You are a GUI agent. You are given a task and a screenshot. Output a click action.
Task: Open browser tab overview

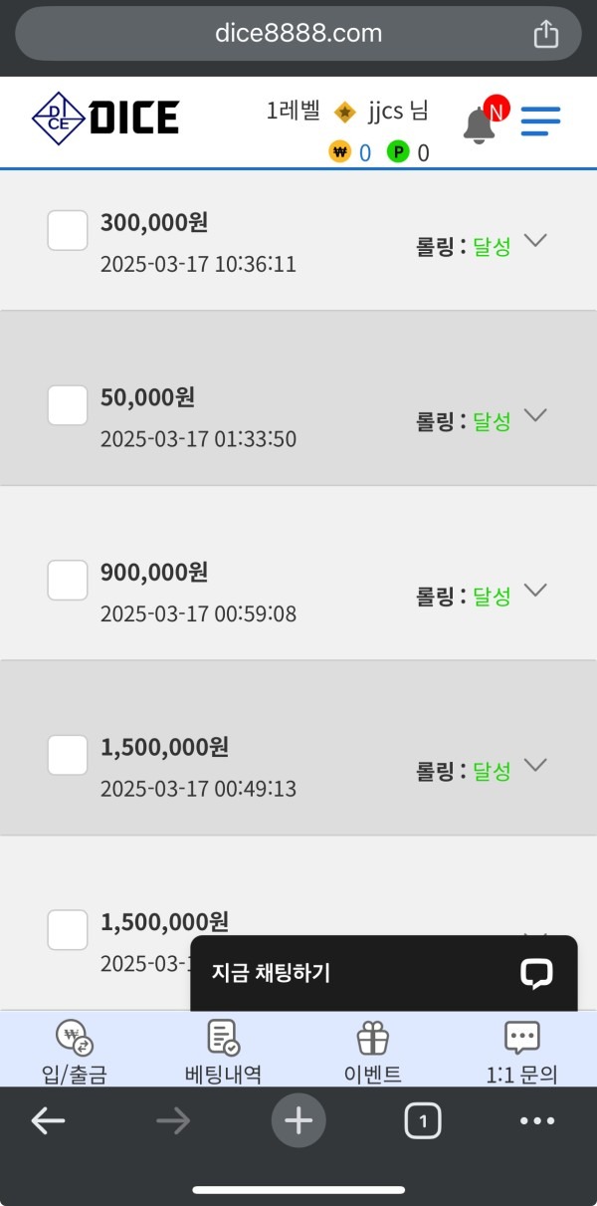point(422,1120)
